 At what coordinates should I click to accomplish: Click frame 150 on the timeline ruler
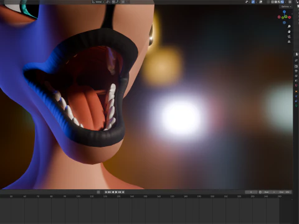point(145,196)
